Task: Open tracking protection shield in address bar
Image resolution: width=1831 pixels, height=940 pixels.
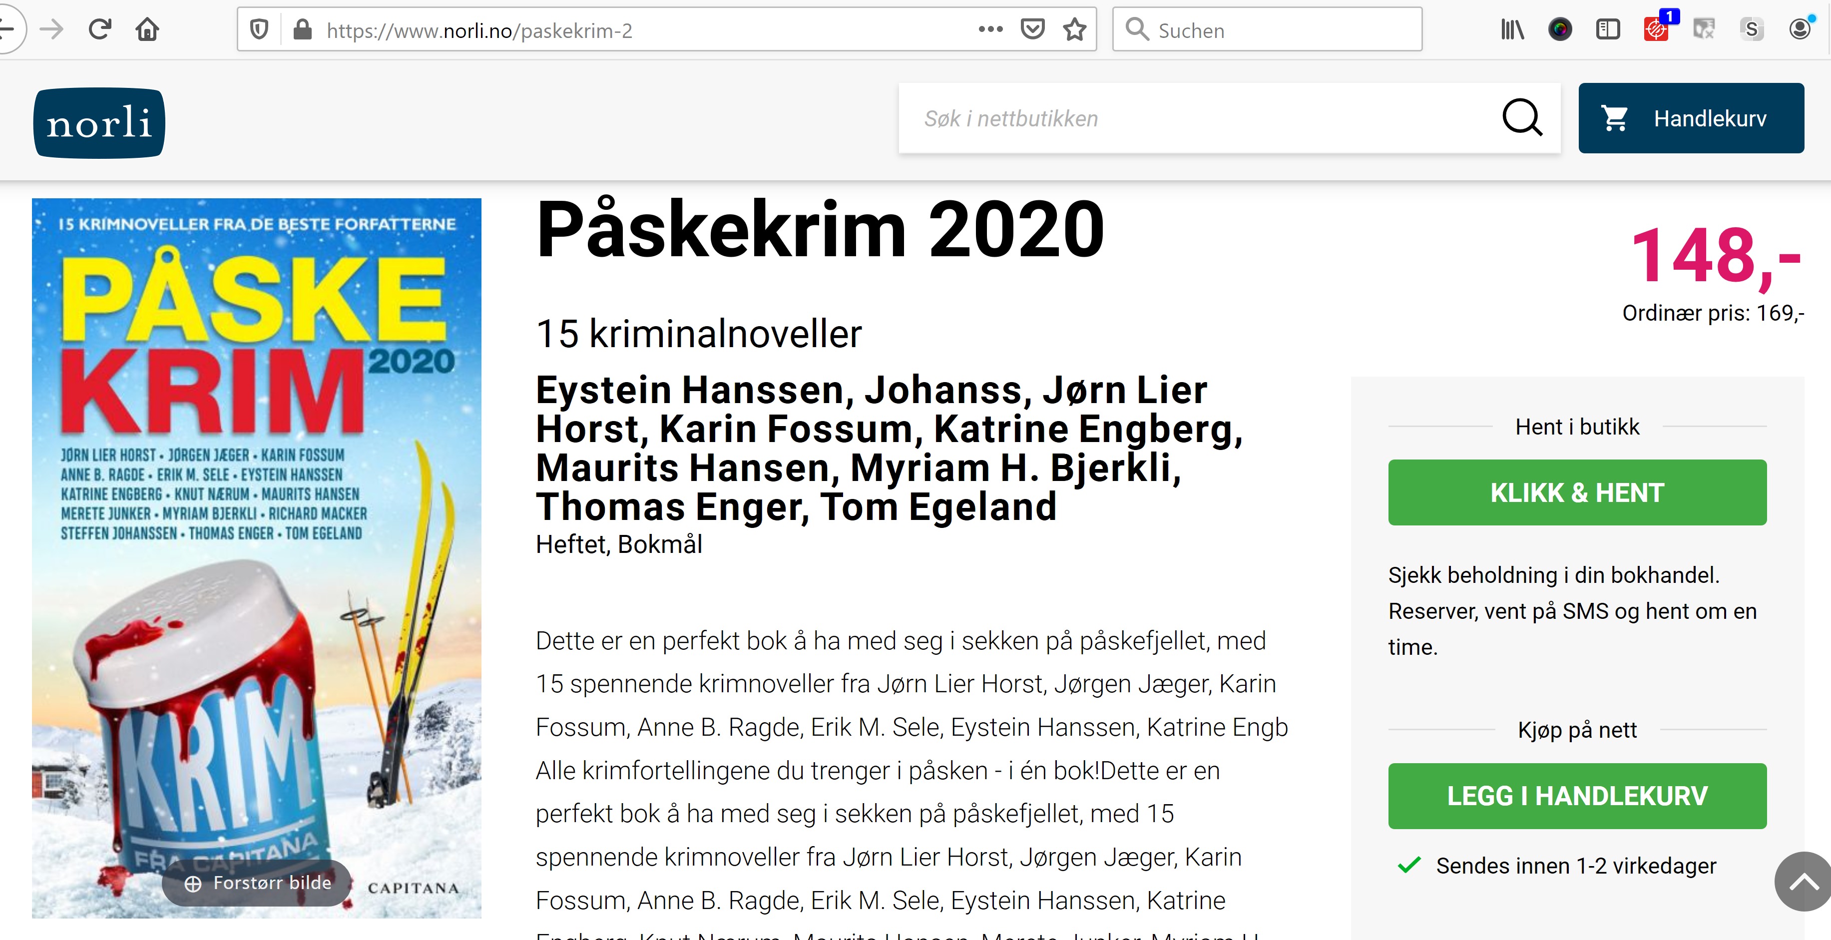Action: (259, 30)
